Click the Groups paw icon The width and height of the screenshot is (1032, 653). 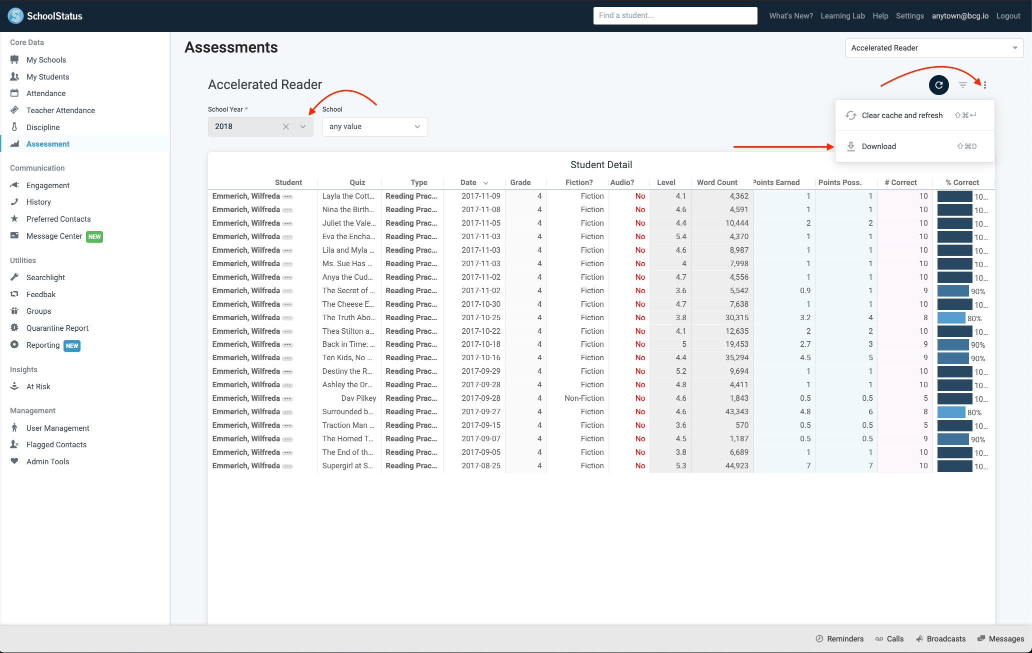pyautogui.click(x=14, y=311)
